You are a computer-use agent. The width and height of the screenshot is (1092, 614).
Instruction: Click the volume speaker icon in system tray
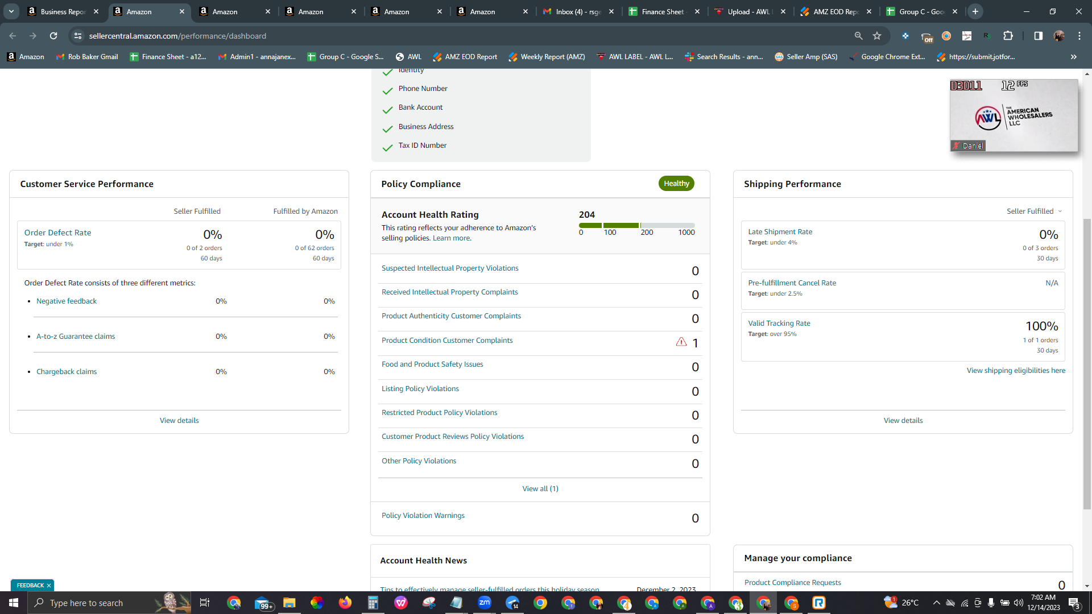click(1018, 603)
